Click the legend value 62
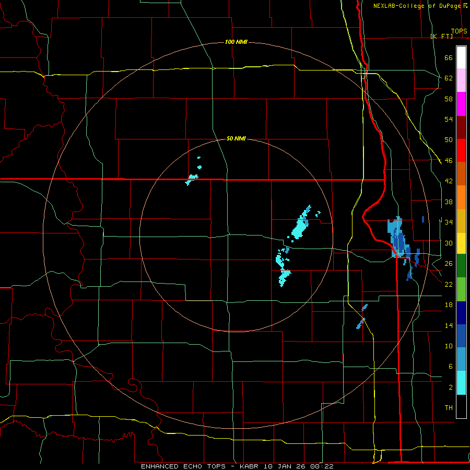Screen dimensions: 470x470 (x=449, y=78)
